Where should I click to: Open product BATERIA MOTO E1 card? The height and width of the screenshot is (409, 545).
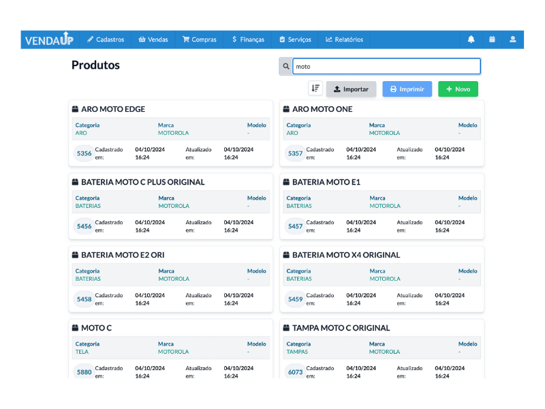326,182
